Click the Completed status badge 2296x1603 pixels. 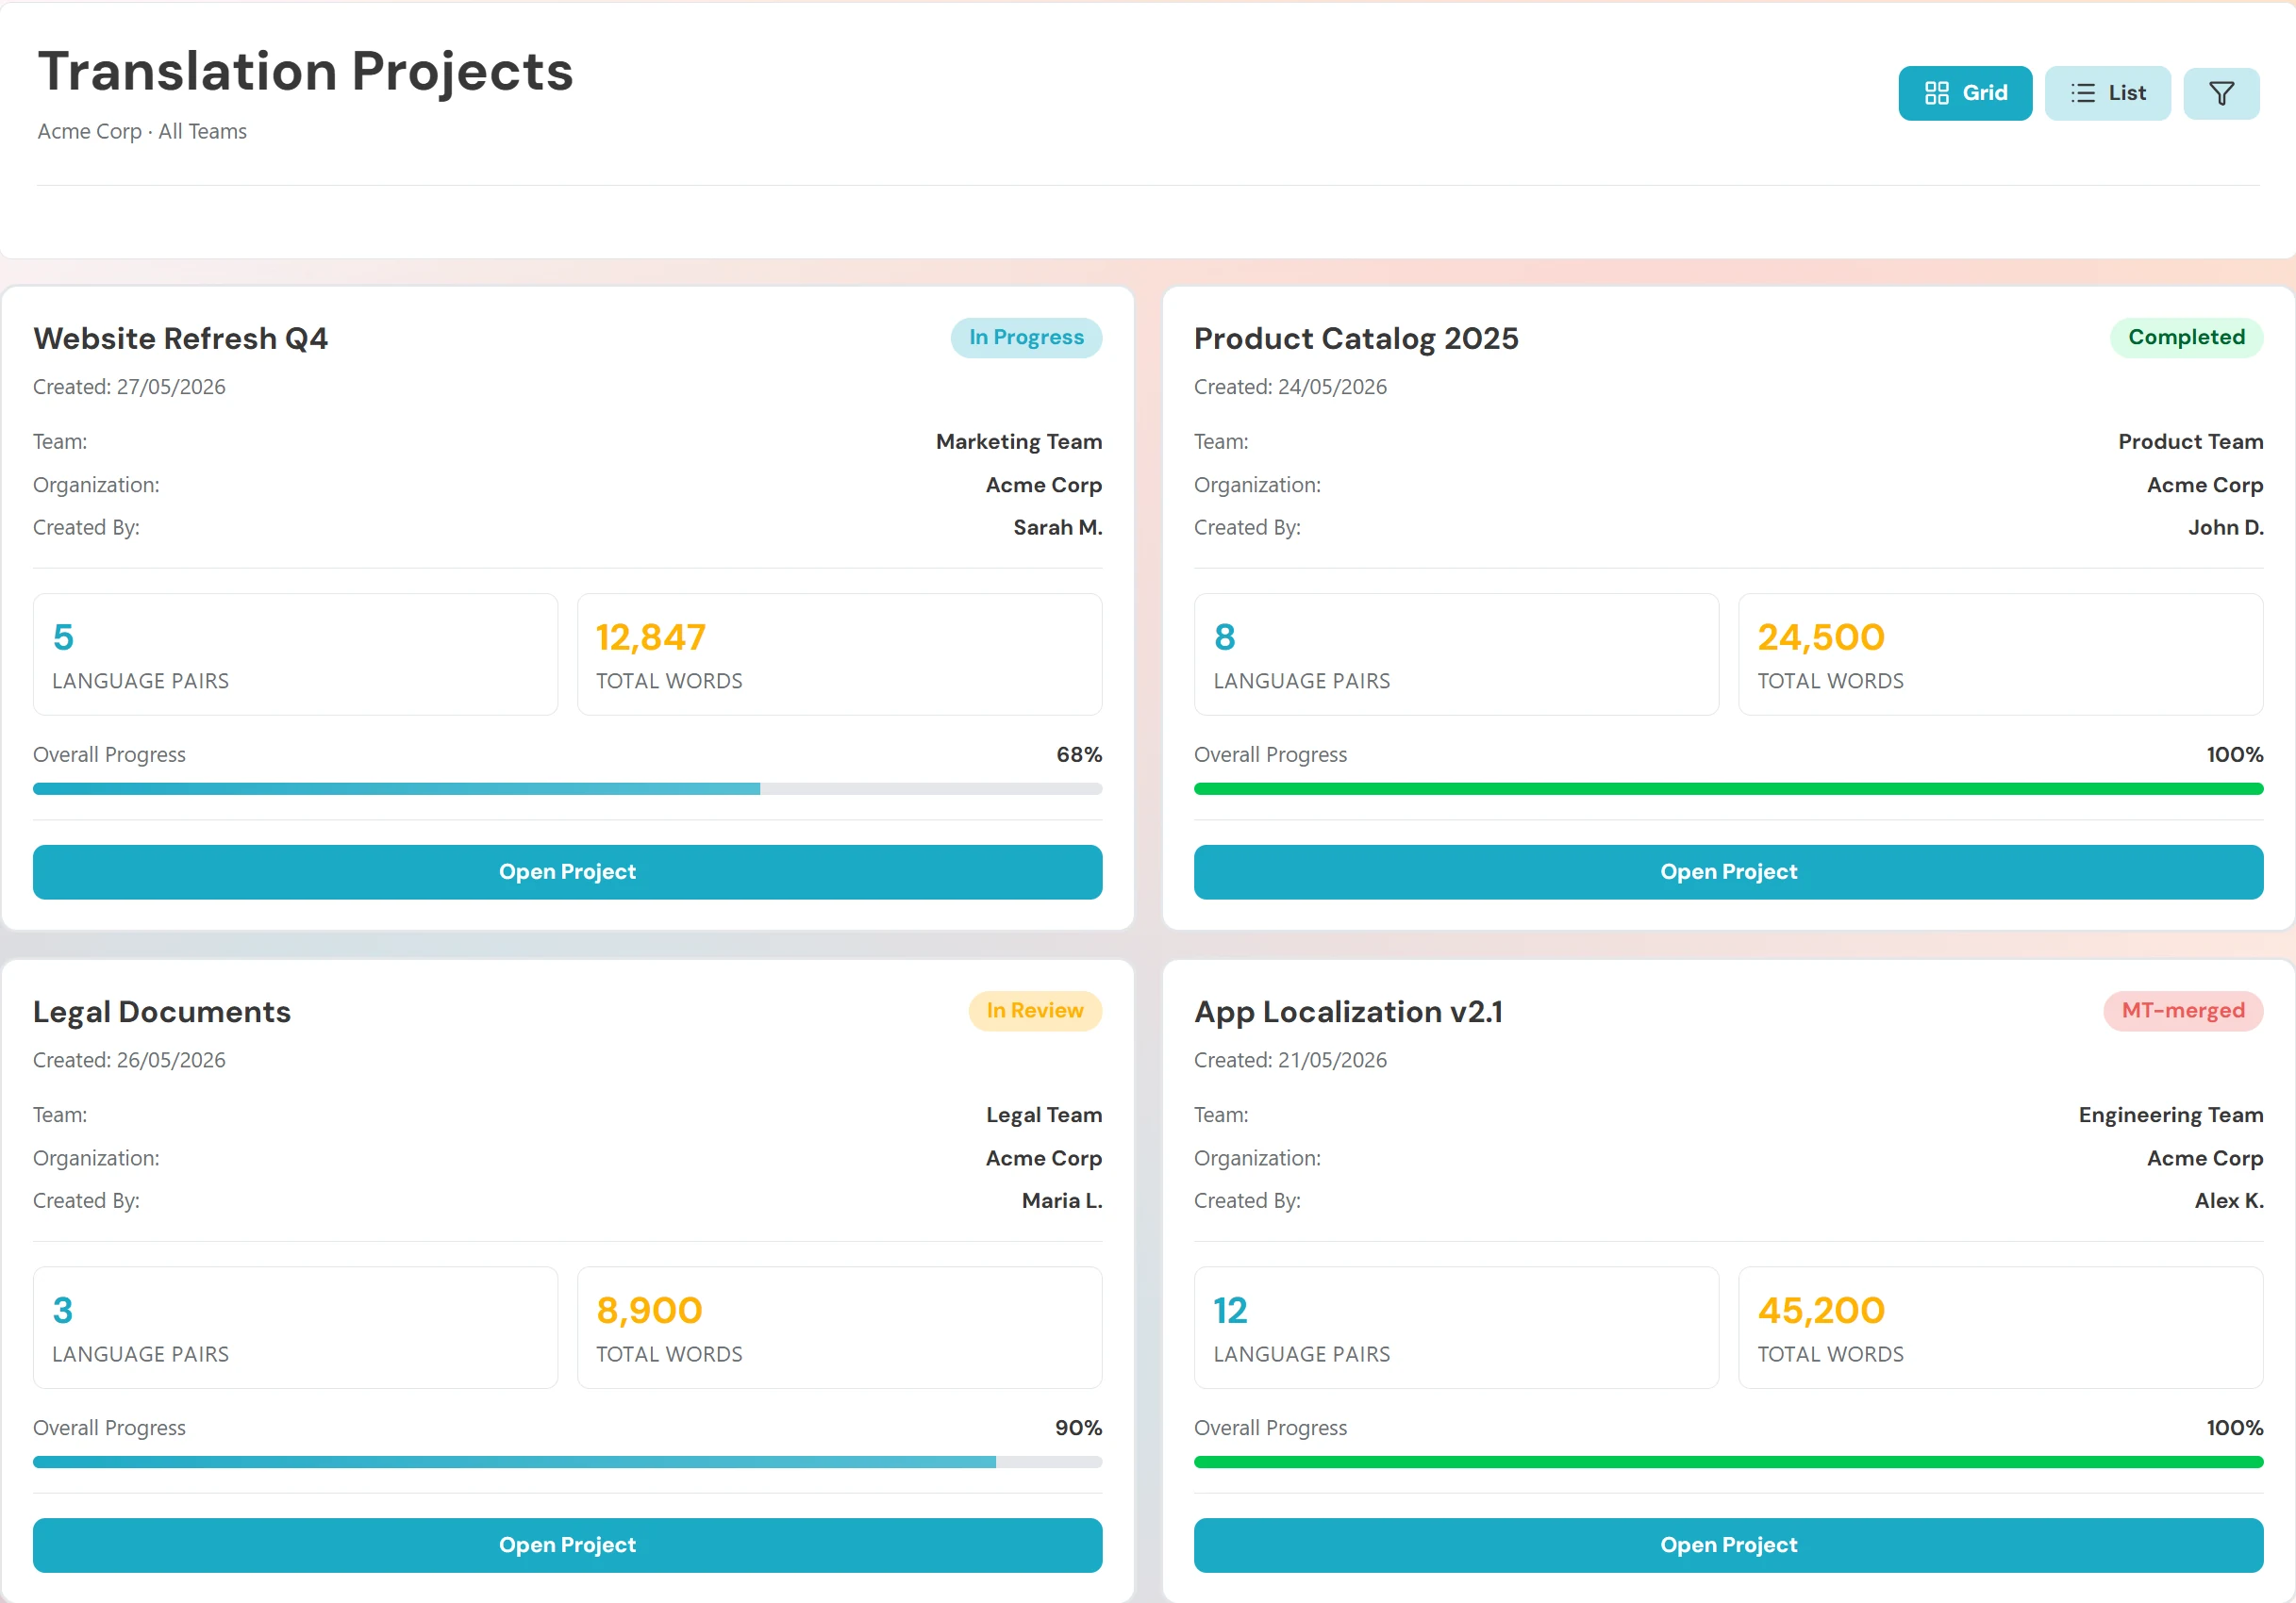tap(2186, 338)
